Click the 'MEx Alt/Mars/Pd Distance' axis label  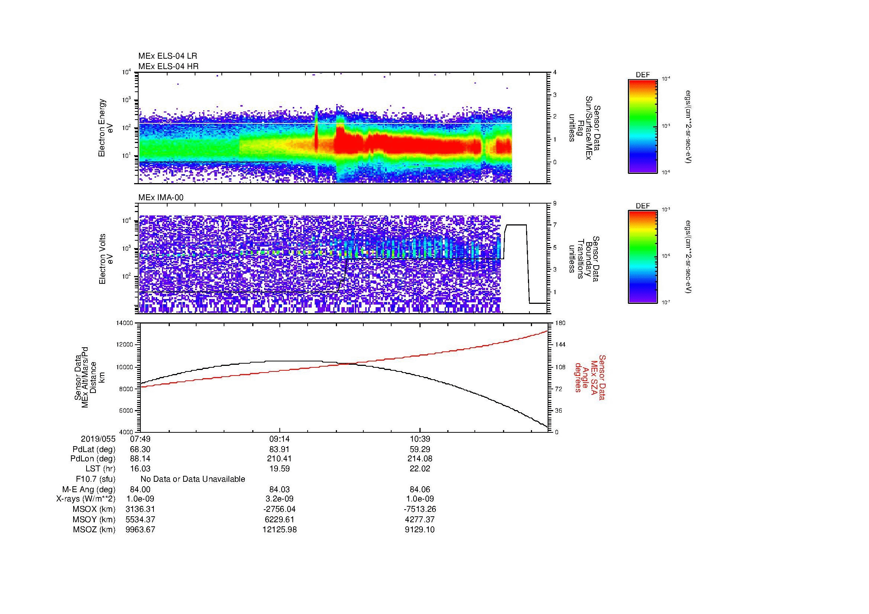pos(89,377)
